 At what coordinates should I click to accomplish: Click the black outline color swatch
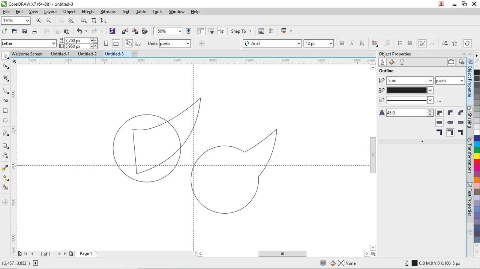[x=407, y=90]
